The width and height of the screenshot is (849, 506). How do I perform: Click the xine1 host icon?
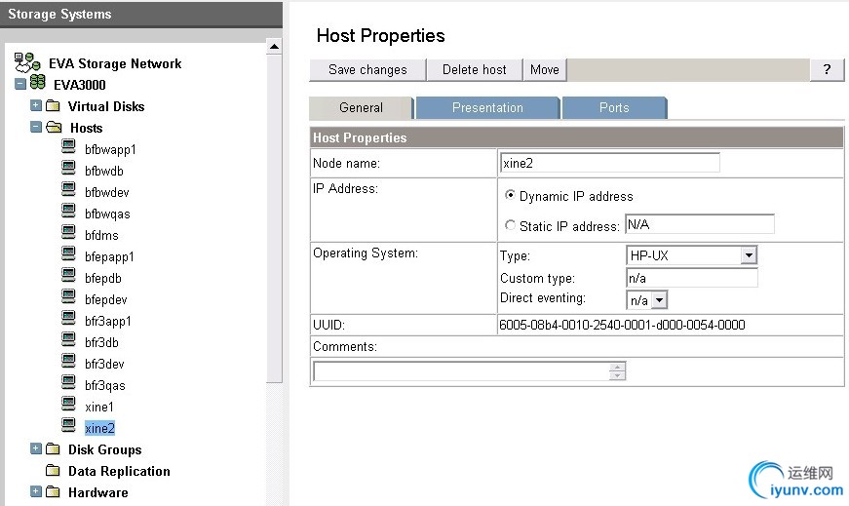click(x=69, y=405)
